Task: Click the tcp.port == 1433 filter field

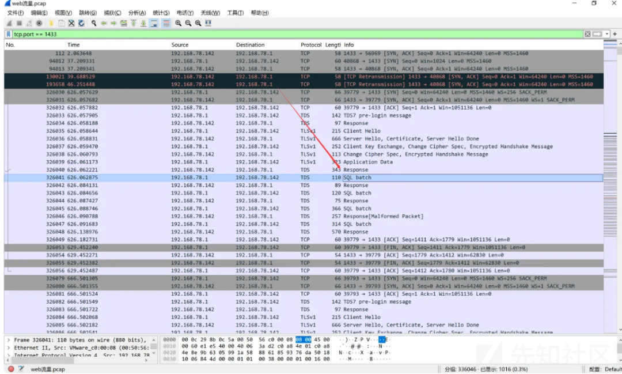Action: [298, 34]
